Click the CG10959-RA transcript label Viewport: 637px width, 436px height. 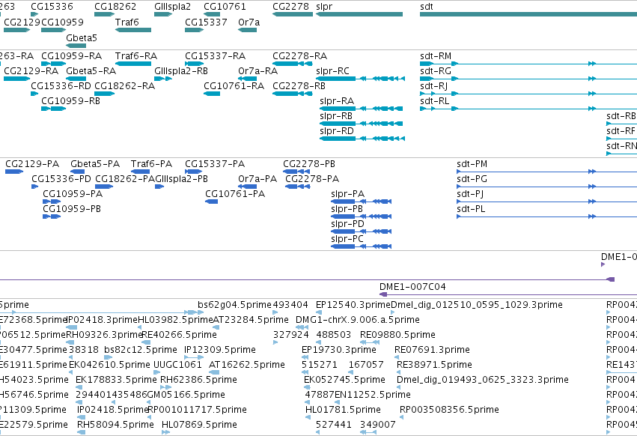72,55
